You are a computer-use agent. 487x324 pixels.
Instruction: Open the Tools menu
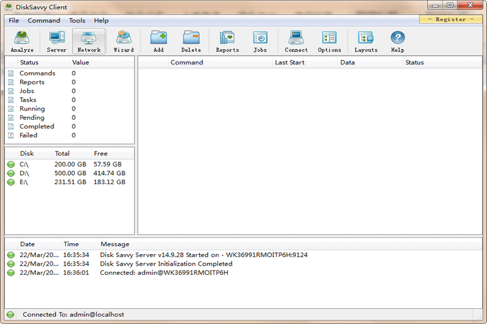(x=77, y=21)
